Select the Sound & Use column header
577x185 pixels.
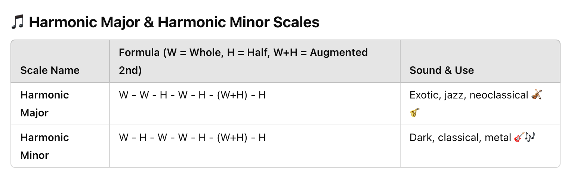[442, 70]
